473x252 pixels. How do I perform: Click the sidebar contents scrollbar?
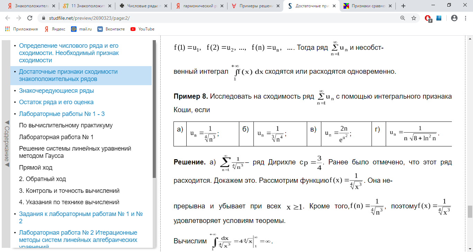pyautogui.click(x=154, y=109)
